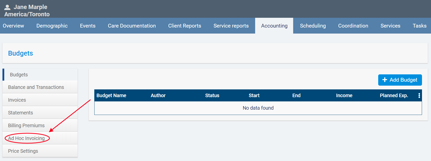Open Ad Hoc Invoicing in sidebar
Viewport: 431px width, 161px height.
[x=27, y=138]
